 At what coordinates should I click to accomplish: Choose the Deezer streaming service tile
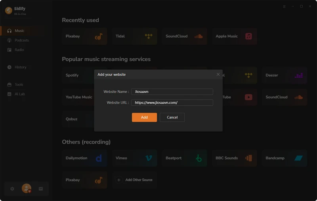point(284,75)
